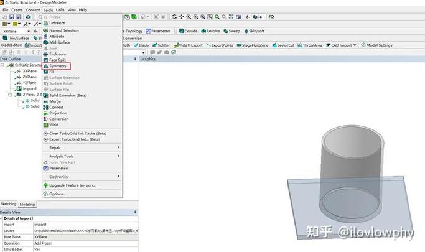
Task: Click the Display Plane icon
Action: point(247,17)
